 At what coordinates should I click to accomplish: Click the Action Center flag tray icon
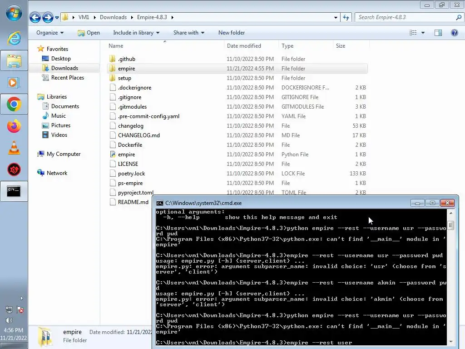click(x=20, y=310)
